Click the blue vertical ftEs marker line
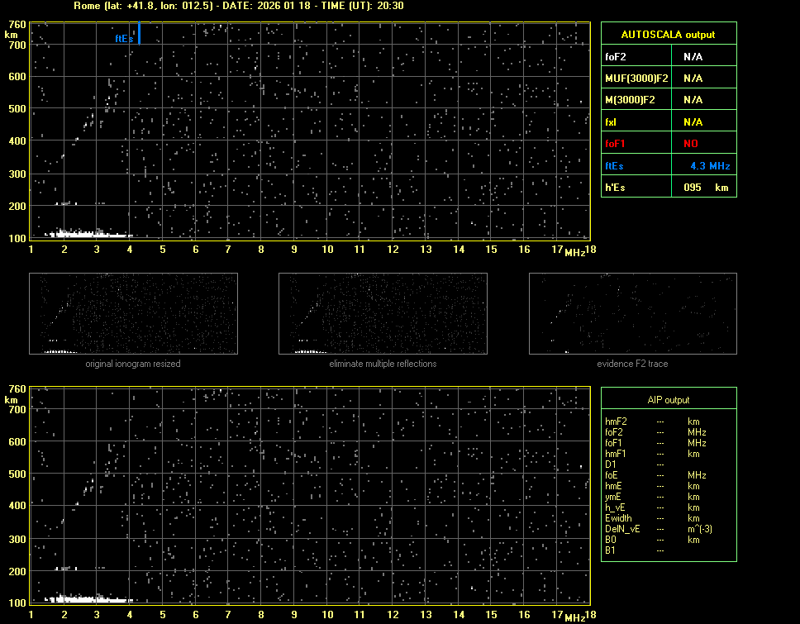800x624 pixels. (139, 33)
